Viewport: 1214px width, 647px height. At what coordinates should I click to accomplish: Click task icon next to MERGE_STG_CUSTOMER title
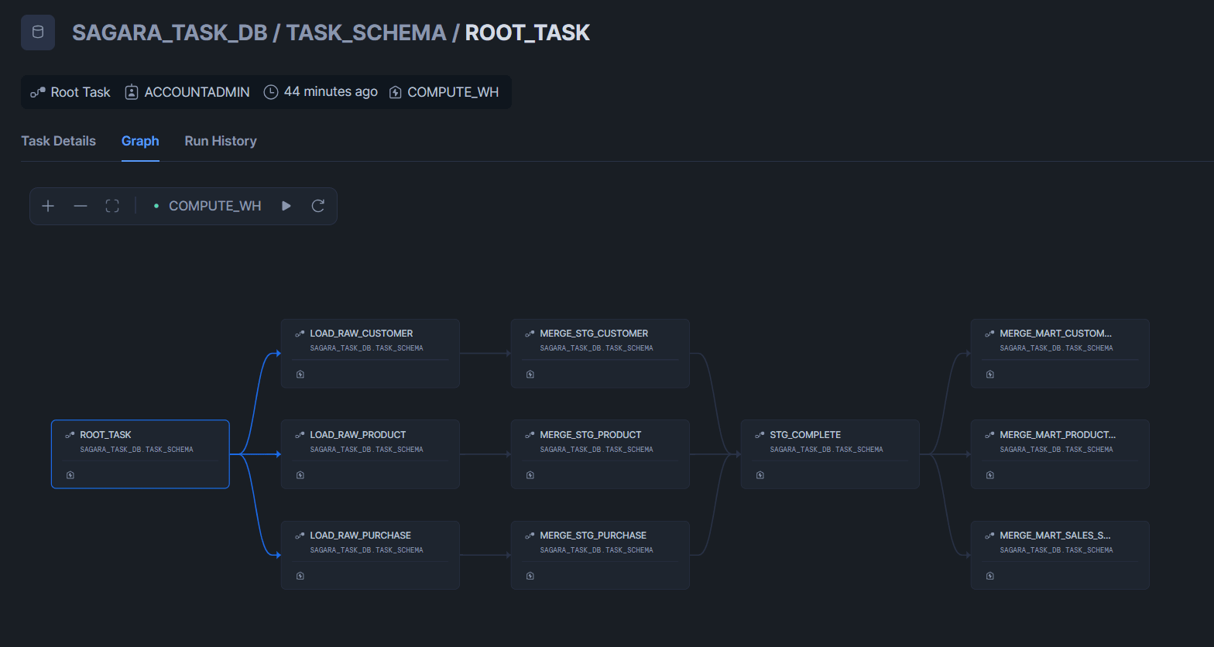[x=530, y=334]
